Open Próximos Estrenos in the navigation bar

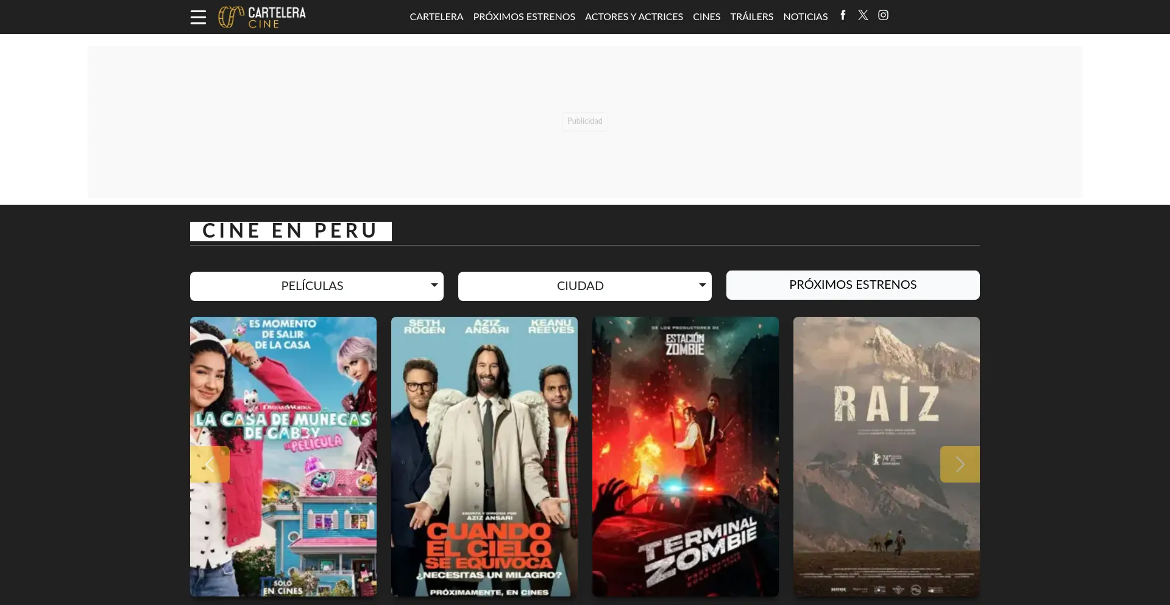[524, 17]
